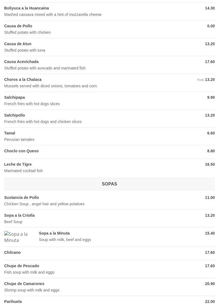Open the Sopa a la Minuta title
This screenshot has height=306, width=219.
[54, 233]
